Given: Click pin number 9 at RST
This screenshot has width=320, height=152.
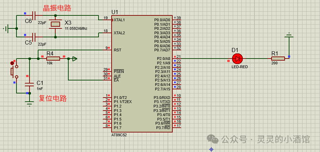Looking at the screenshot, I should (106, 48).
